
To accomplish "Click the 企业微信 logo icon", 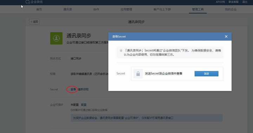I will click(x=28, y=2).
